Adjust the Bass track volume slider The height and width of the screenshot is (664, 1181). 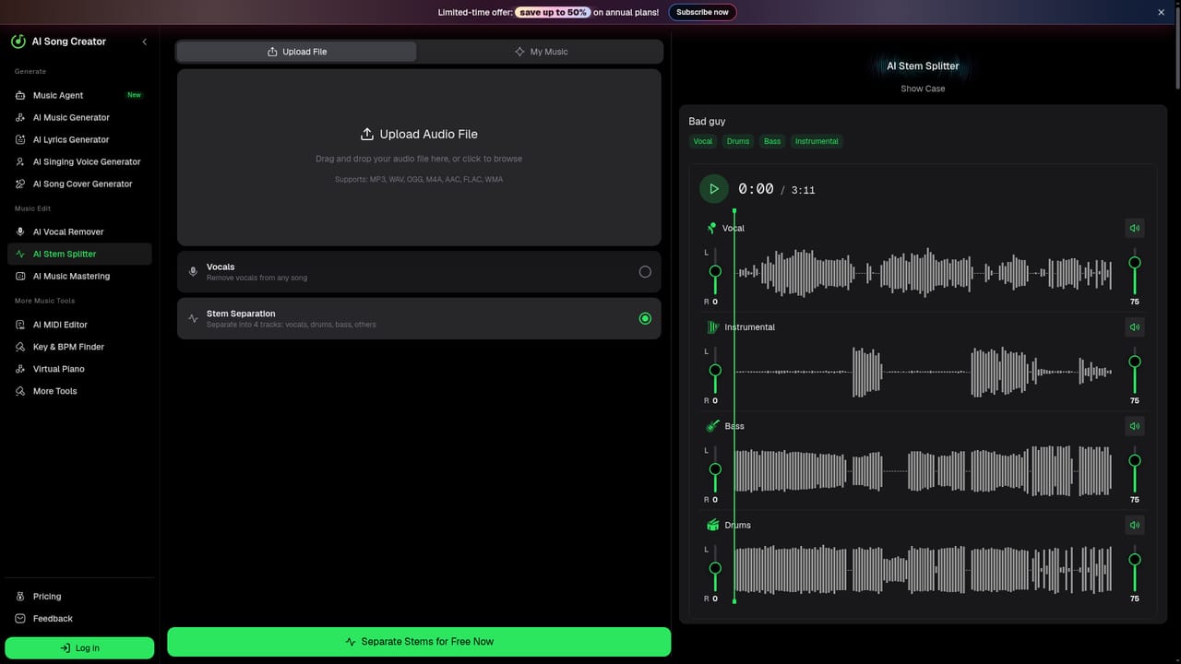1135,468
